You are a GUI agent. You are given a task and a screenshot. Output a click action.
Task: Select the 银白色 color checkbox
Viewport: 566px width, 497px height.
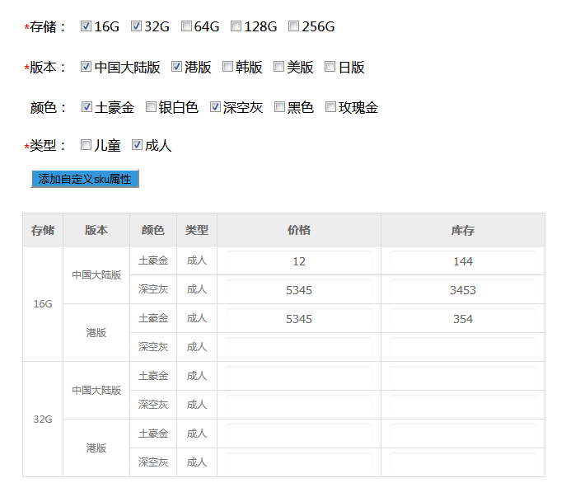point(151,107)
